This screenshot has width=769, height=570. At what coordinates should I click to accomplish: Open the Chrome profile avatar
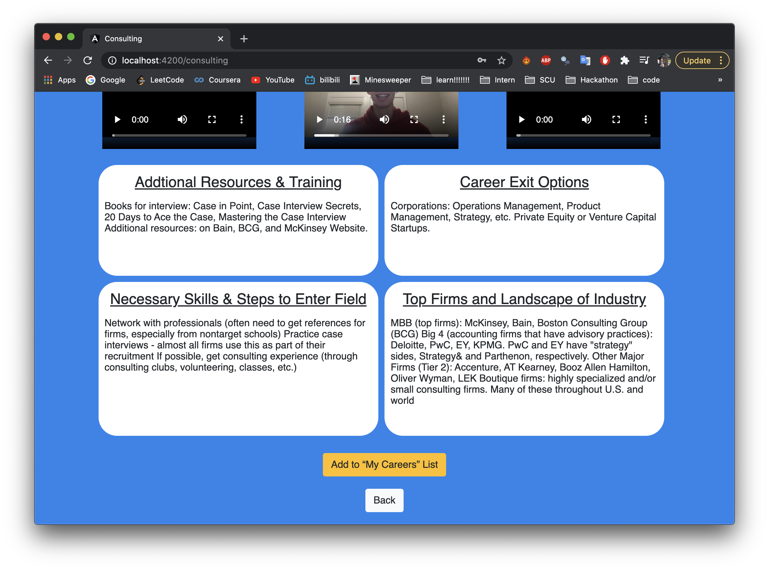click(664, 61)
